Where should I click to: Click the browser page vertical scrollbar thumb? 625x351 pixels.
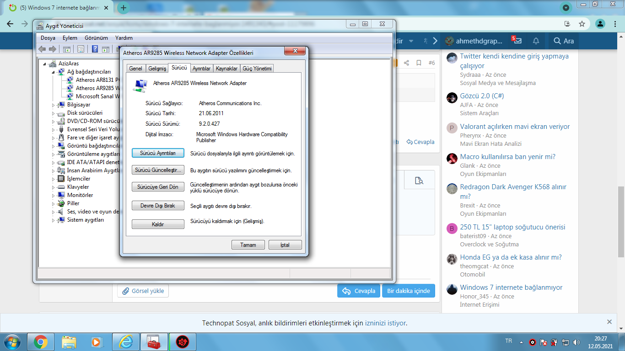tap(621, 222)
